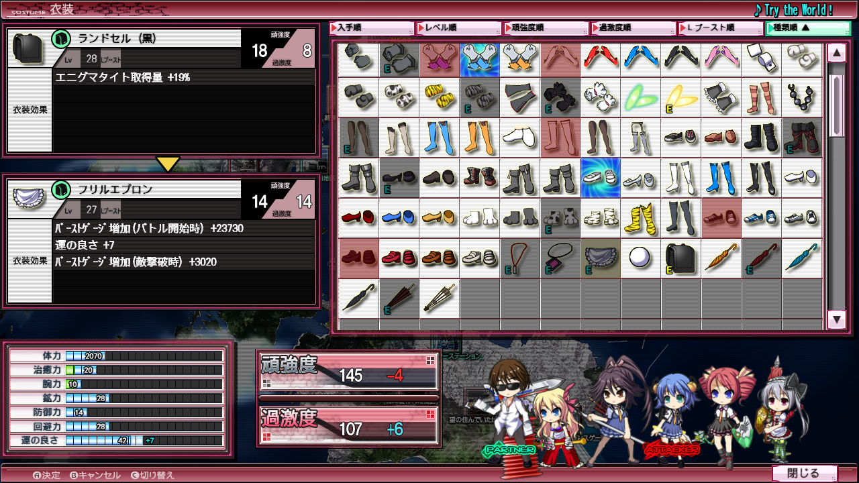Choose the pink striped stockings
Image resolution: width=859 pixels, height=483 pixels.
pos(762,97)
